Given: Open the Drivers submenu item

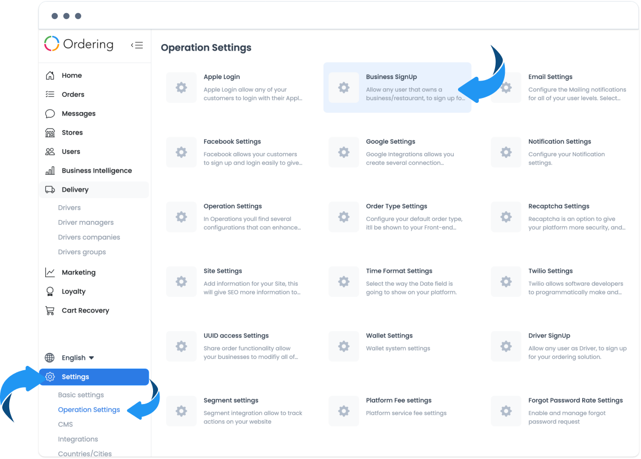Looking at the screenshot, I should (x=70, y=207).
